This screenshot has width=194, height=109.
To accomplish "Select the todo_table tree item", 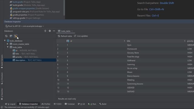I will point(17,47).
